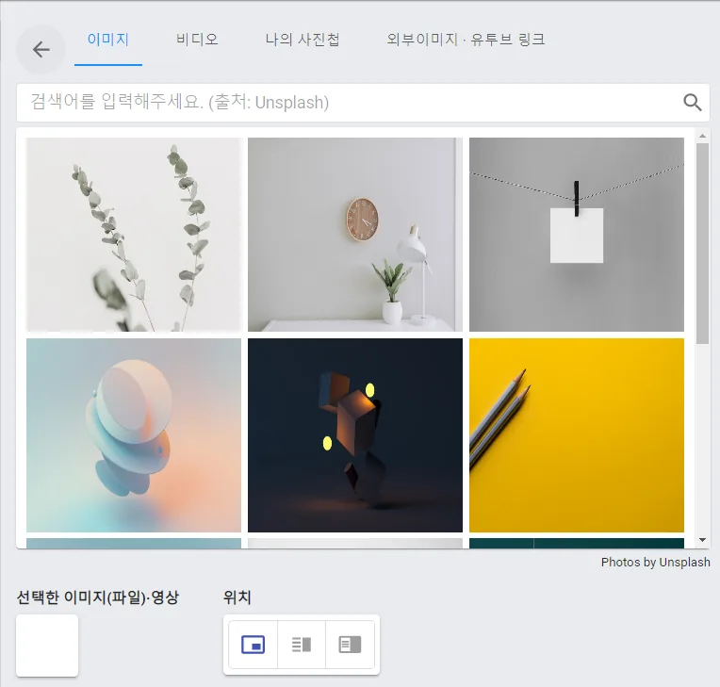This screenshot has height=687, width=720.
Task: Click the empty selected image preview box
Action: pyautogui.click(x=47, y=646)
